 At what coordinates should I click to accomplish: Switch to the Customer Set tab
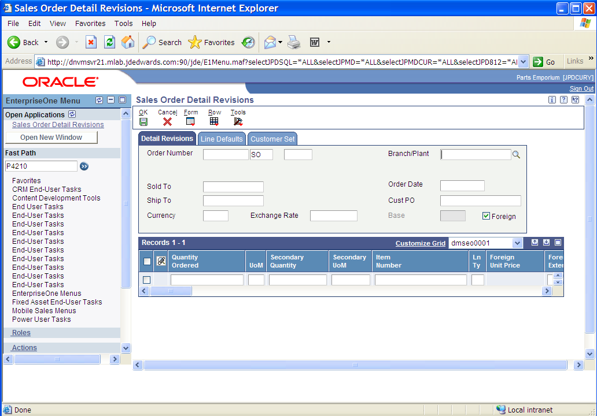272,139
